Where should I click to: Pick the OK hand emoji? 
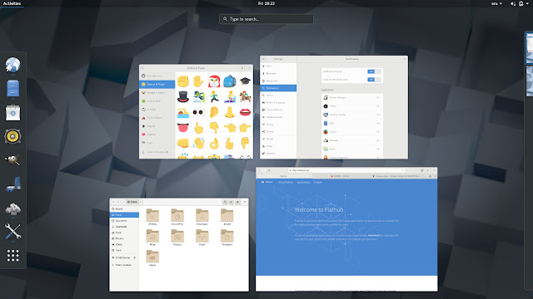[214, 144]
